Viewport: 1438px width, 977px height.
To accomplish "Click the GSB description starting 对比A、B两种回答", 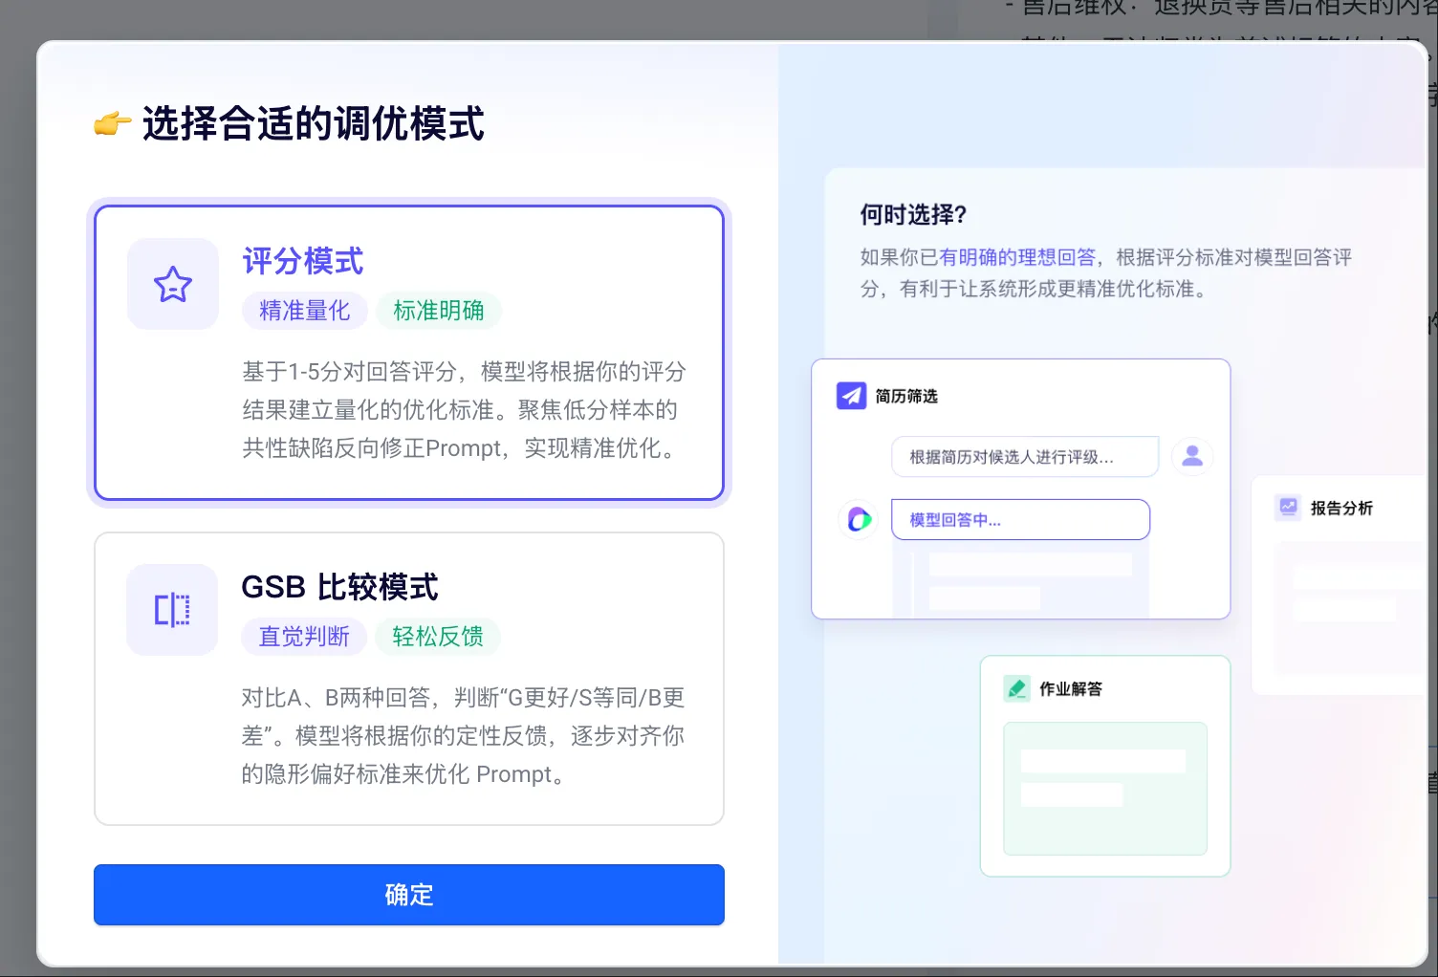I will click(464, 736).
